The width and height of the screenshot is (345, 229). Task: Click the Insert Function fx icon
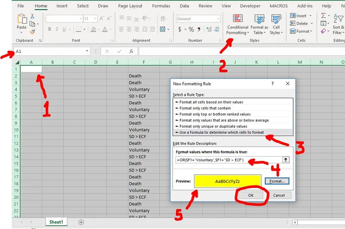click(x=132, y=51)
